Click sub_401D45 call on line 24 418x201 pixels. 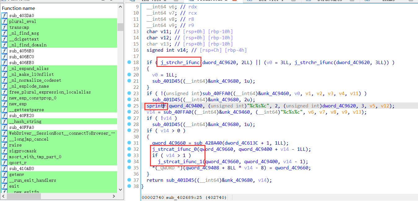click(166, 99)
